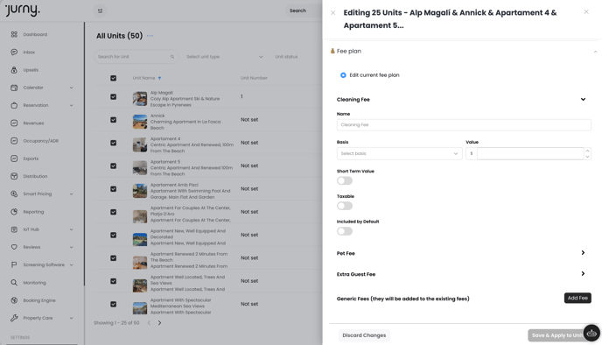Open Revenues via its sidebar icon
This screenshot has height=345, width=602.
14,123
